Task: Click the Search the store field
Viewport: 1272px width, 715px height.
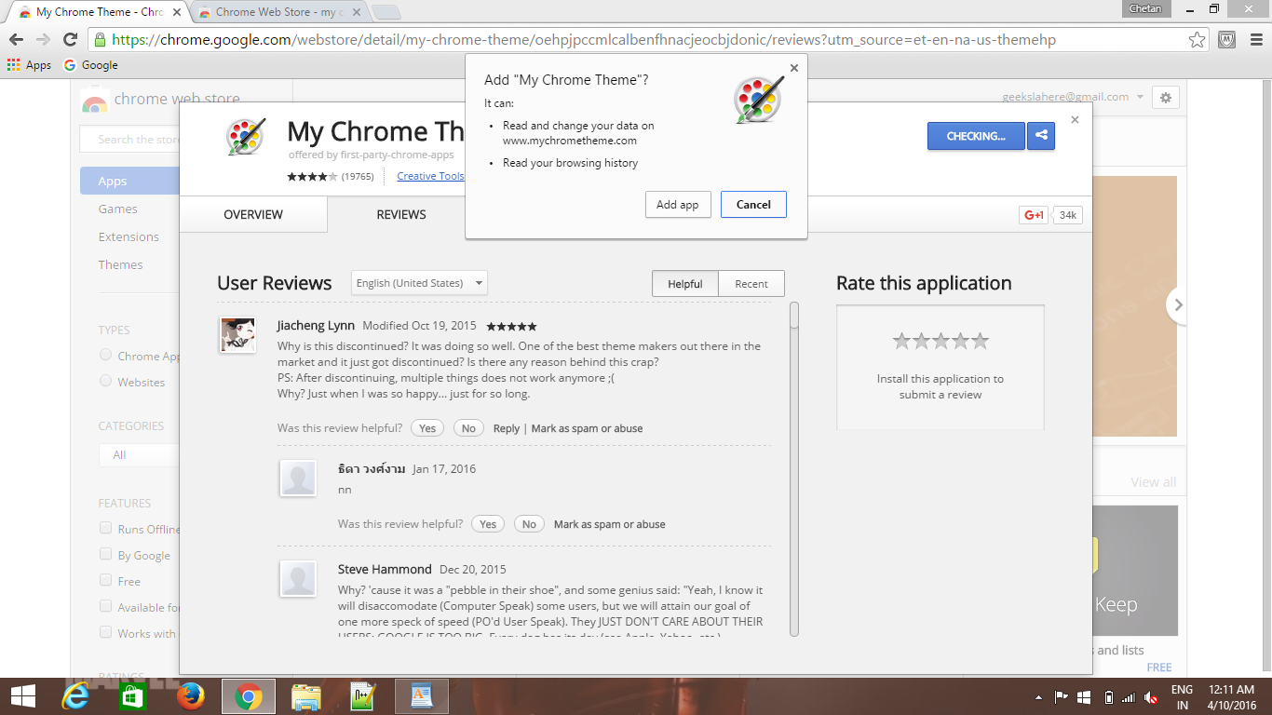Action: [129, 140]
